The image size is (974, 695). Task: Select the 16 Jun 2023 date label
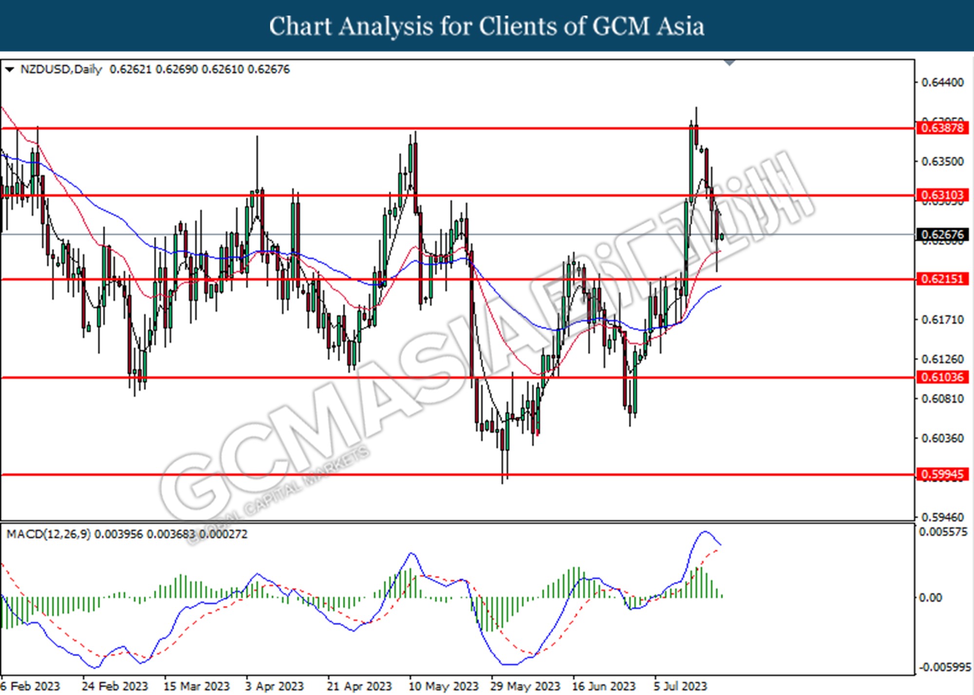point(604,686)
